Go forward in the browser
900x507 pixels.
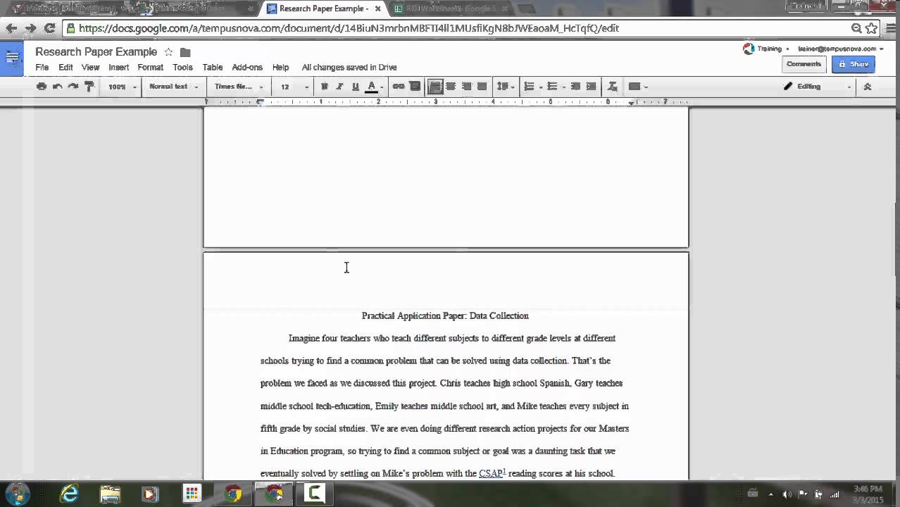point(30,28)
